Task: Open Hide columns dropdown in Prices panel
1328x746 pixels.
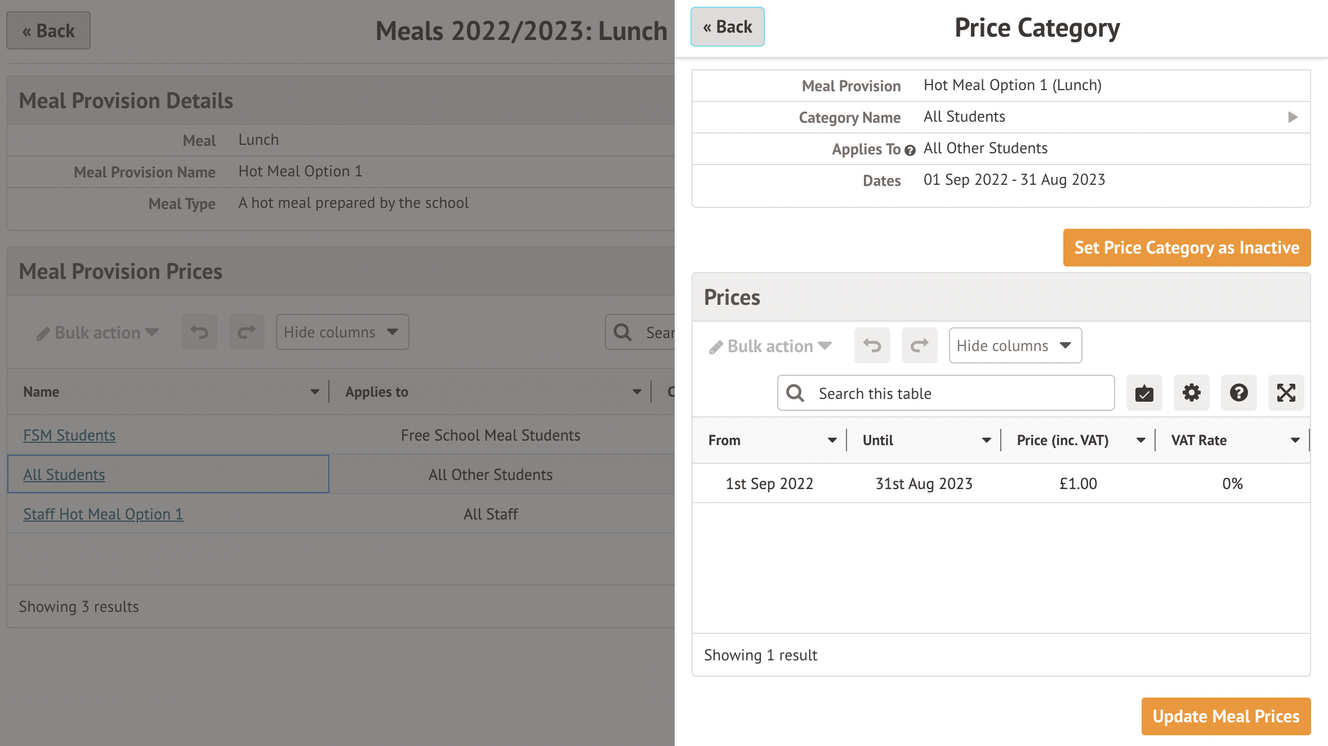Action: click(1014, 345)
